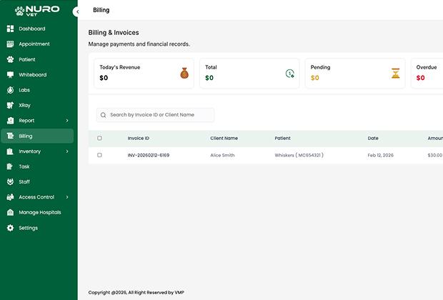Sort by Date column header

373,138
